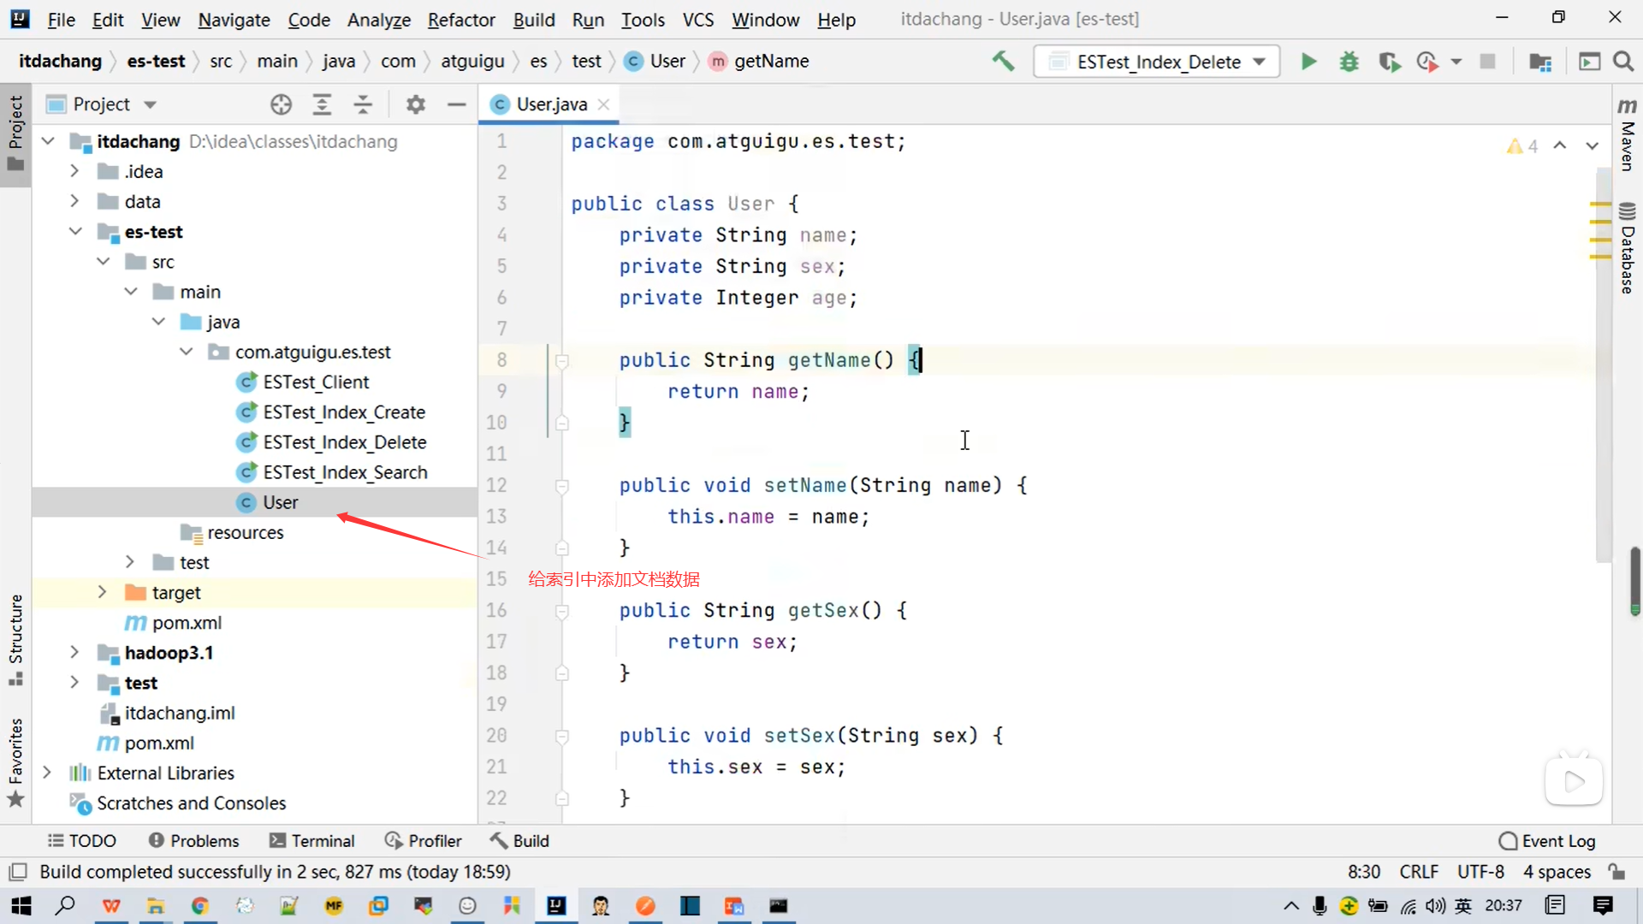Image resolution: width=1643 pixels, height=924 pixels.
Task: Open Project panel settings gear
Action: 416,104
